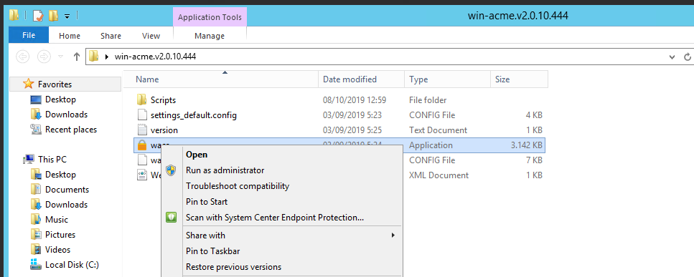Click the Application Tools contextual tab header
The image size is (694, 277).
[210, 17]
